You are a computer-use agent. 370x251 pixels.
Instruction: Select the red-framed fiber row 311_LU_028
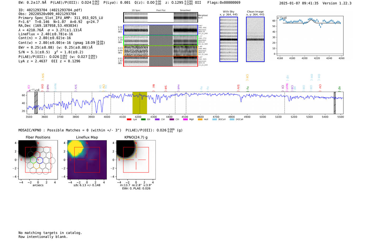[x=160, y=61]
